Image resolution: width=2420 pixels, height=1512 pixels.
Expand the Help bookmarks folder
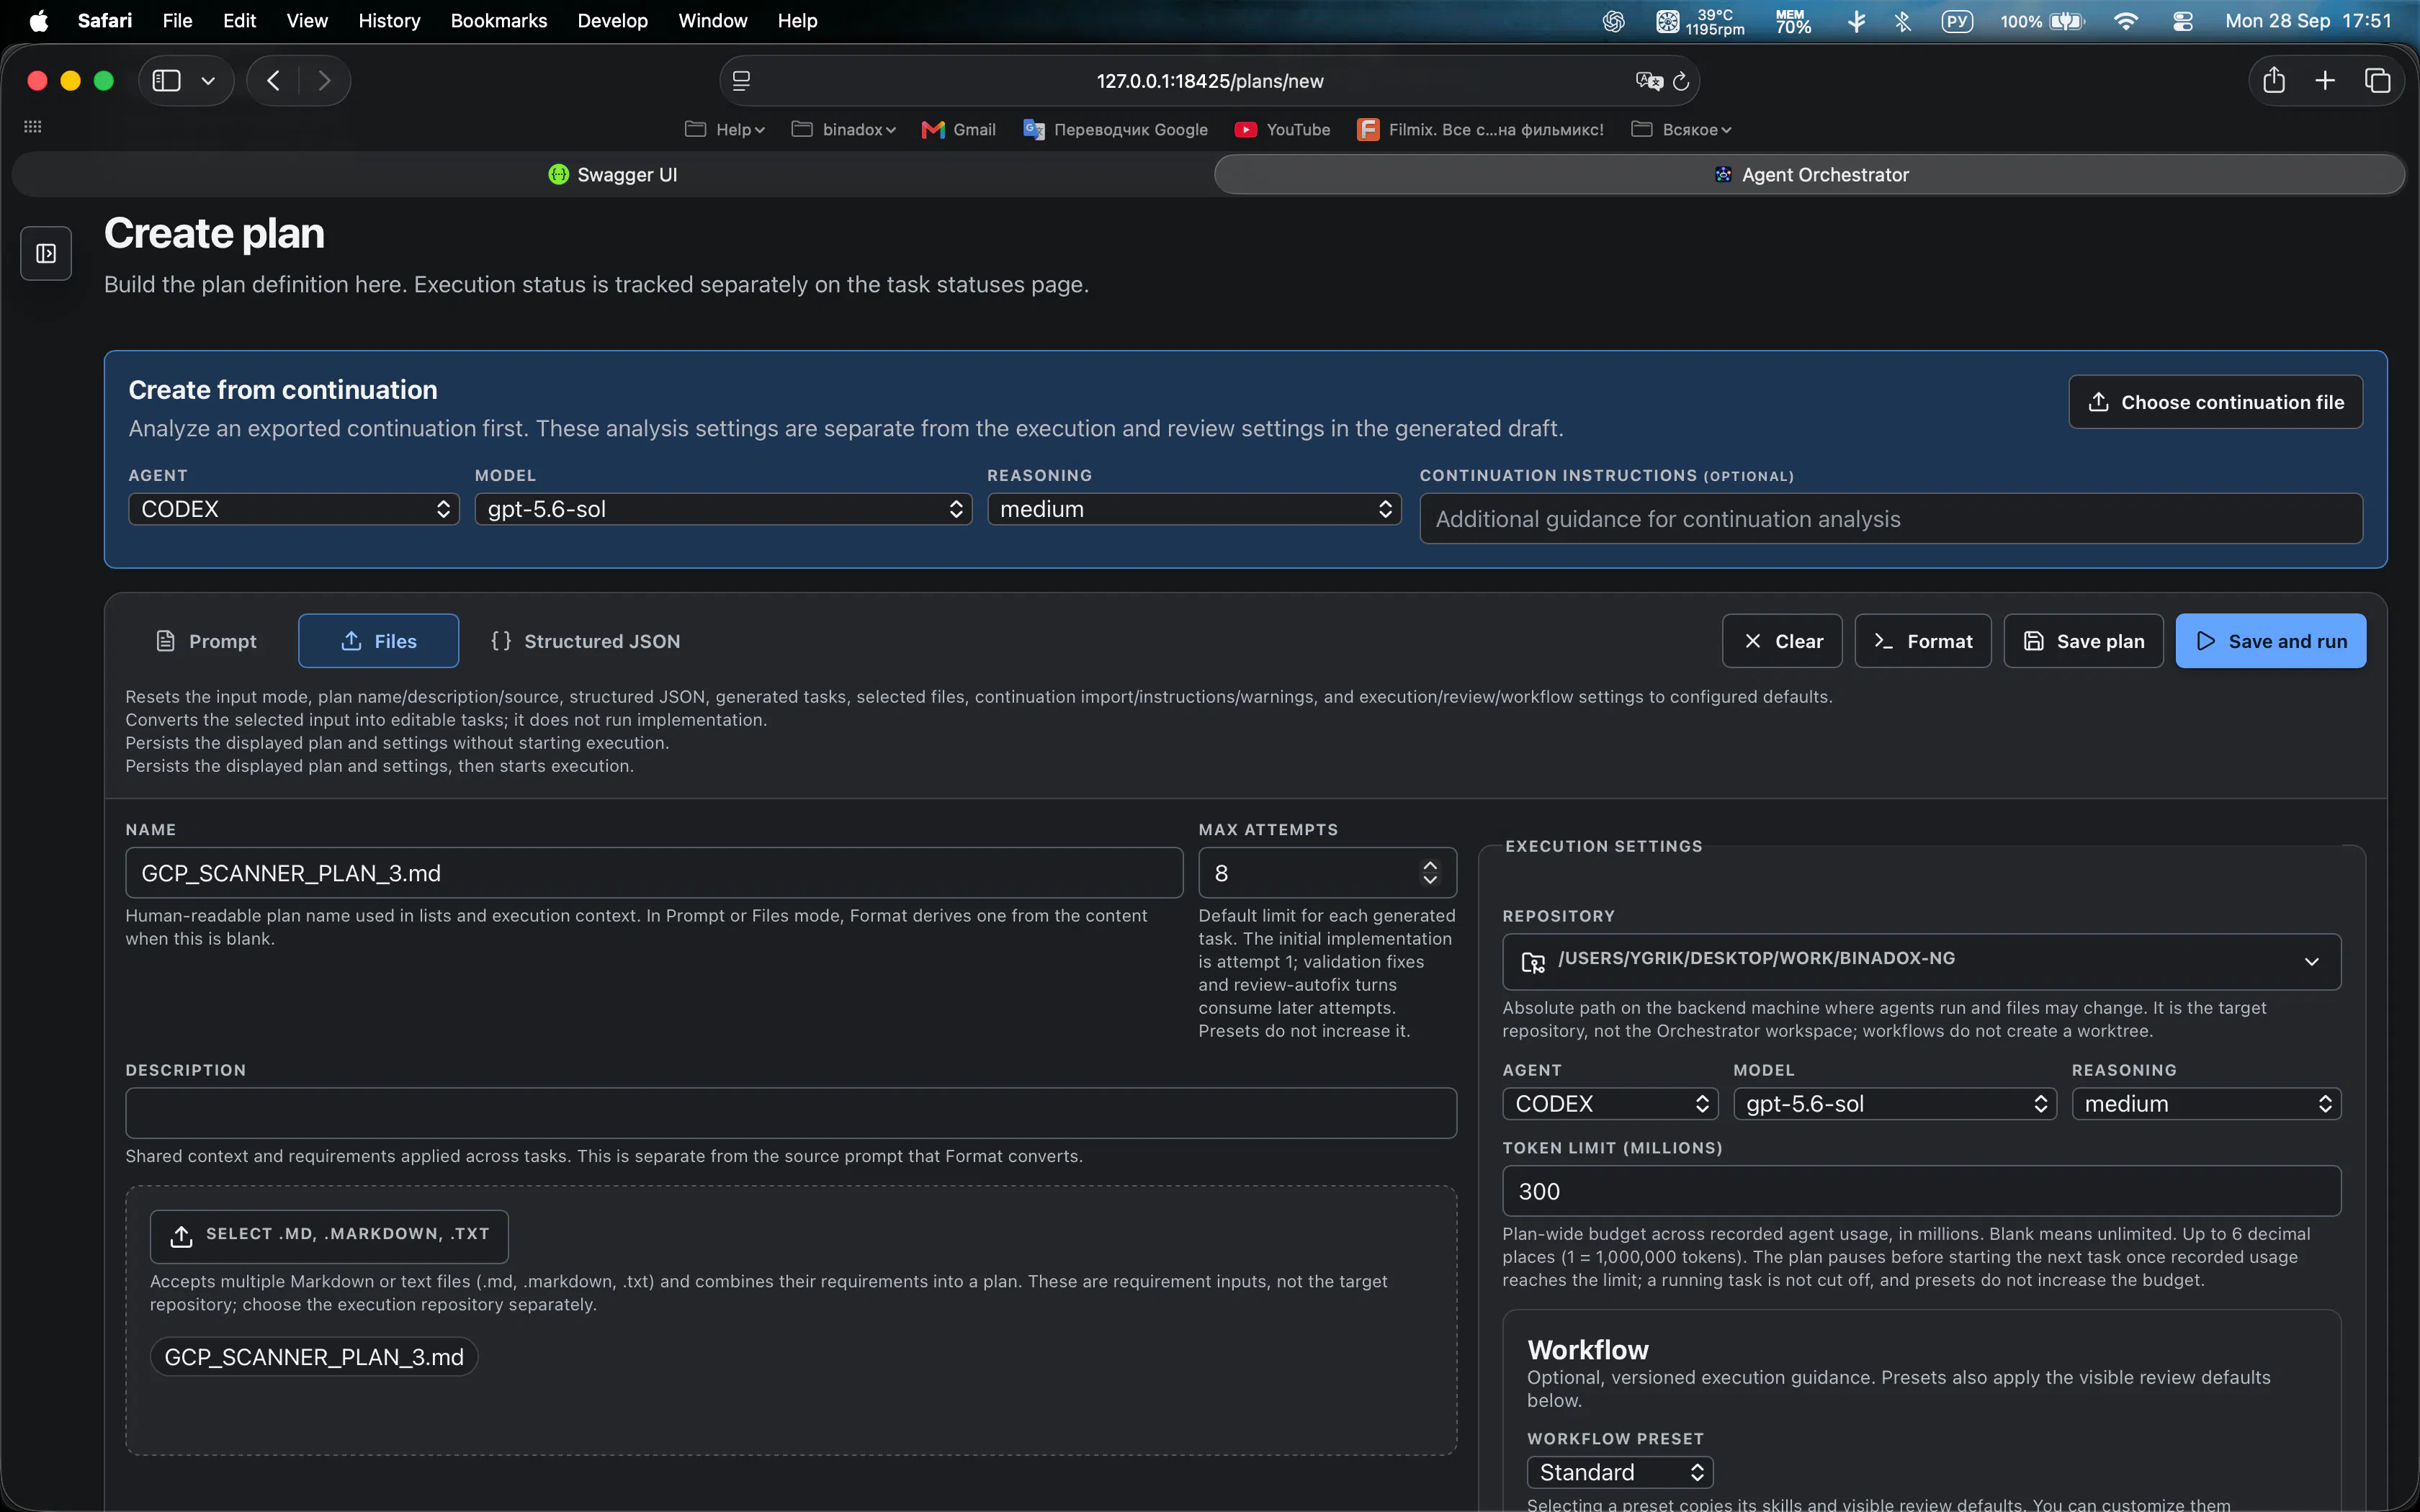(x=725, y=130)
